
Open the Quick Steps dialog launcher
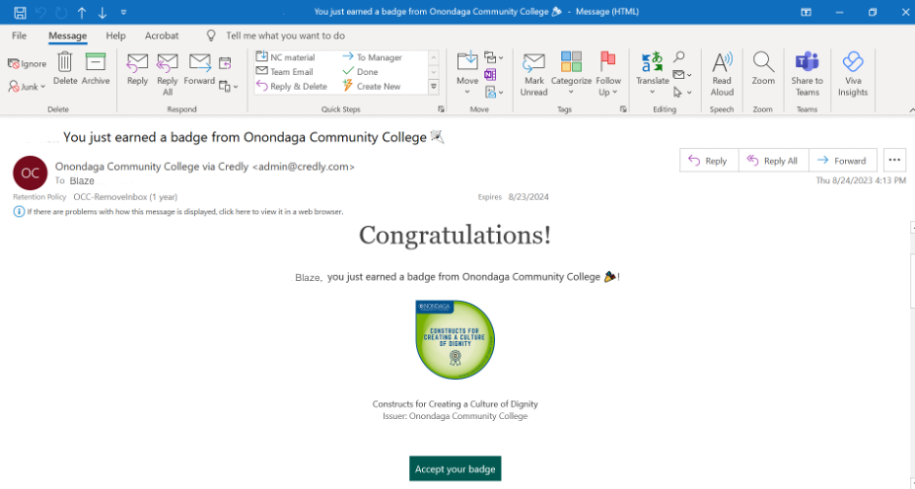pos(441,109)
